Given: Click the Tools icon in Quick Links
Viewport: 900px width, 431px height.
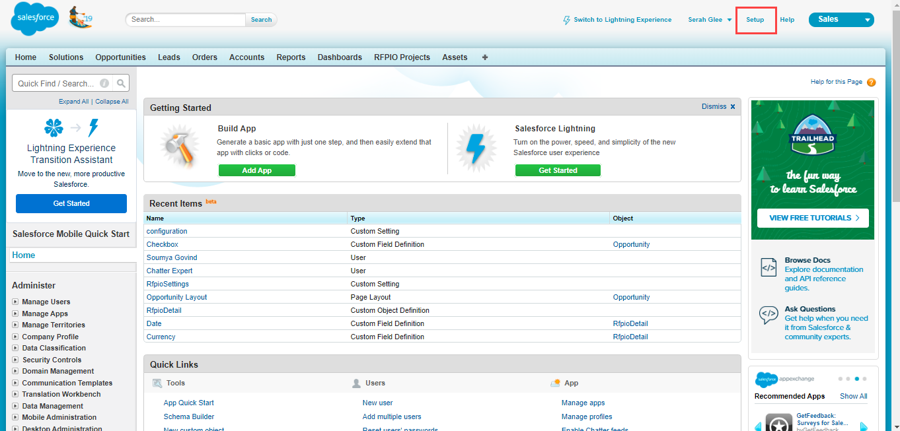Looking at the screenshot, I should click(157, 383).
